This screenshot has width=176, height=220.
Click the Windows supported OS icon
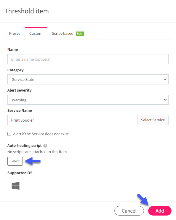point(15,186)
